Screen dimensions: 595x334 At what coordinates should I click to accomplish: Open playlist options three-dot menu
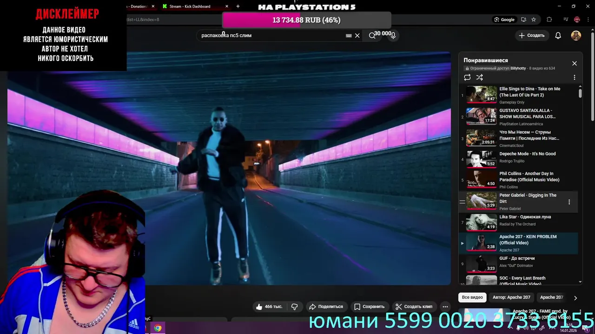574,77
